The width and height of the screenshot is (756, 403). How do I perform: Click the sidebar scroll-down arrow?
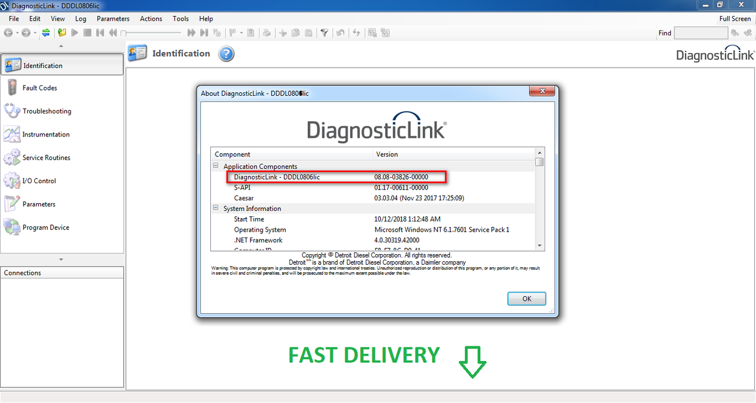(62, 259)
